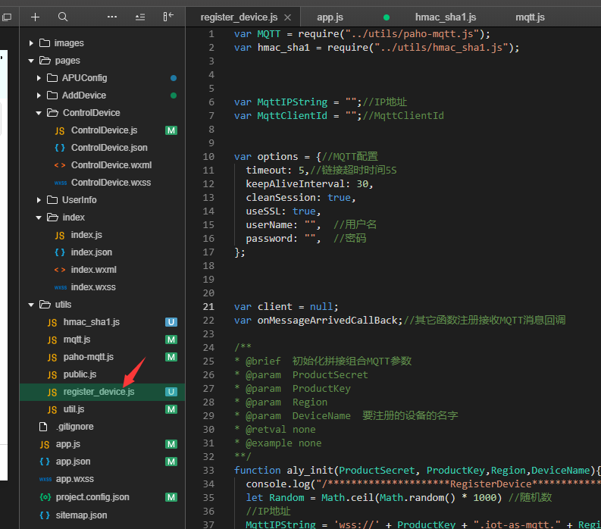Switch to the hmac_sha1.js tab

tap(446, 17)
